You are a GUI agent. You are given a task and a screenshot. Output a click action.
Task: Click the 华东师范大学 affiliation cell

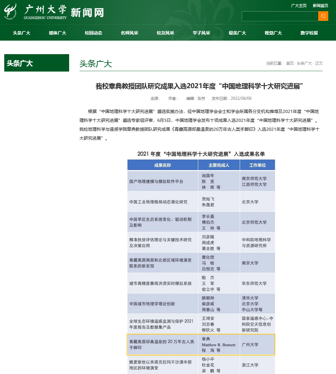pyautogui.click(x=258, y=283)
